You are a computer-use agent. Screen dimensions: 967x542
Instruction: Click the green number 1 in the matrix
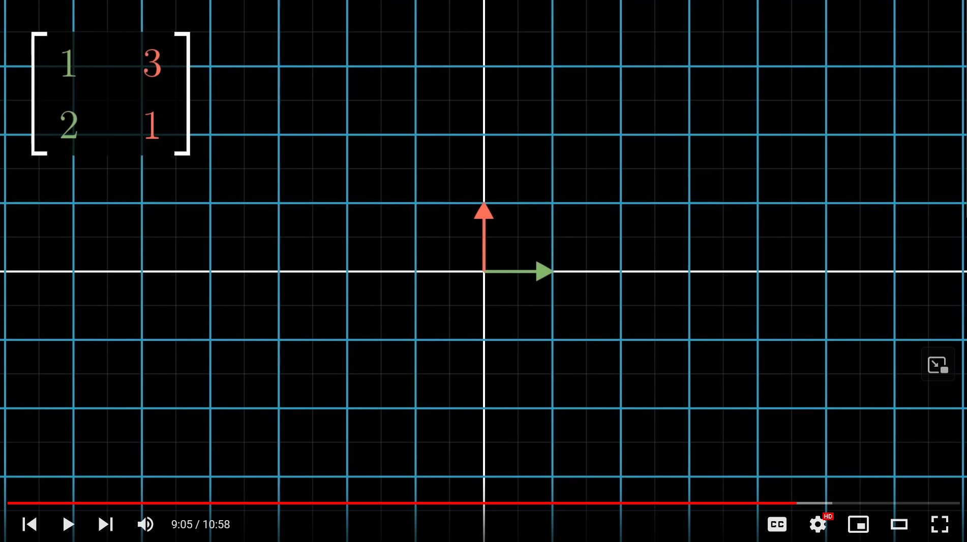(x=68, y=63)
